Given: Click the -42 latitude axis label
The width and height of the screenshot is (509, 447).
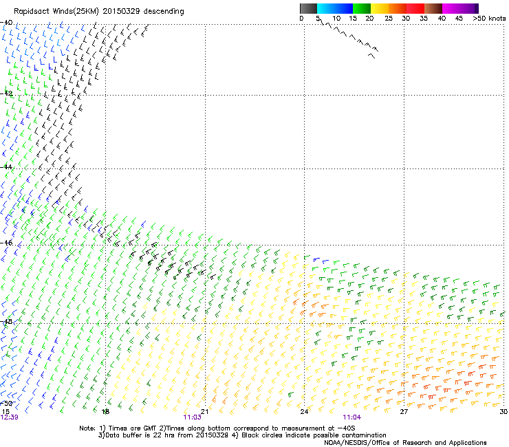Looking at the screenshot, I should 6,94.
